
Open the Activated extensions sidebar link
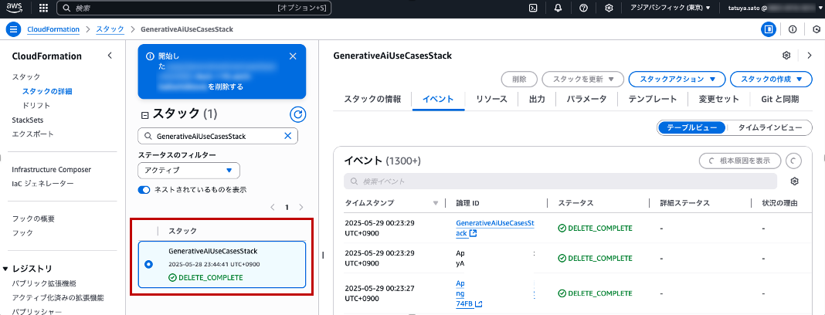58,298
